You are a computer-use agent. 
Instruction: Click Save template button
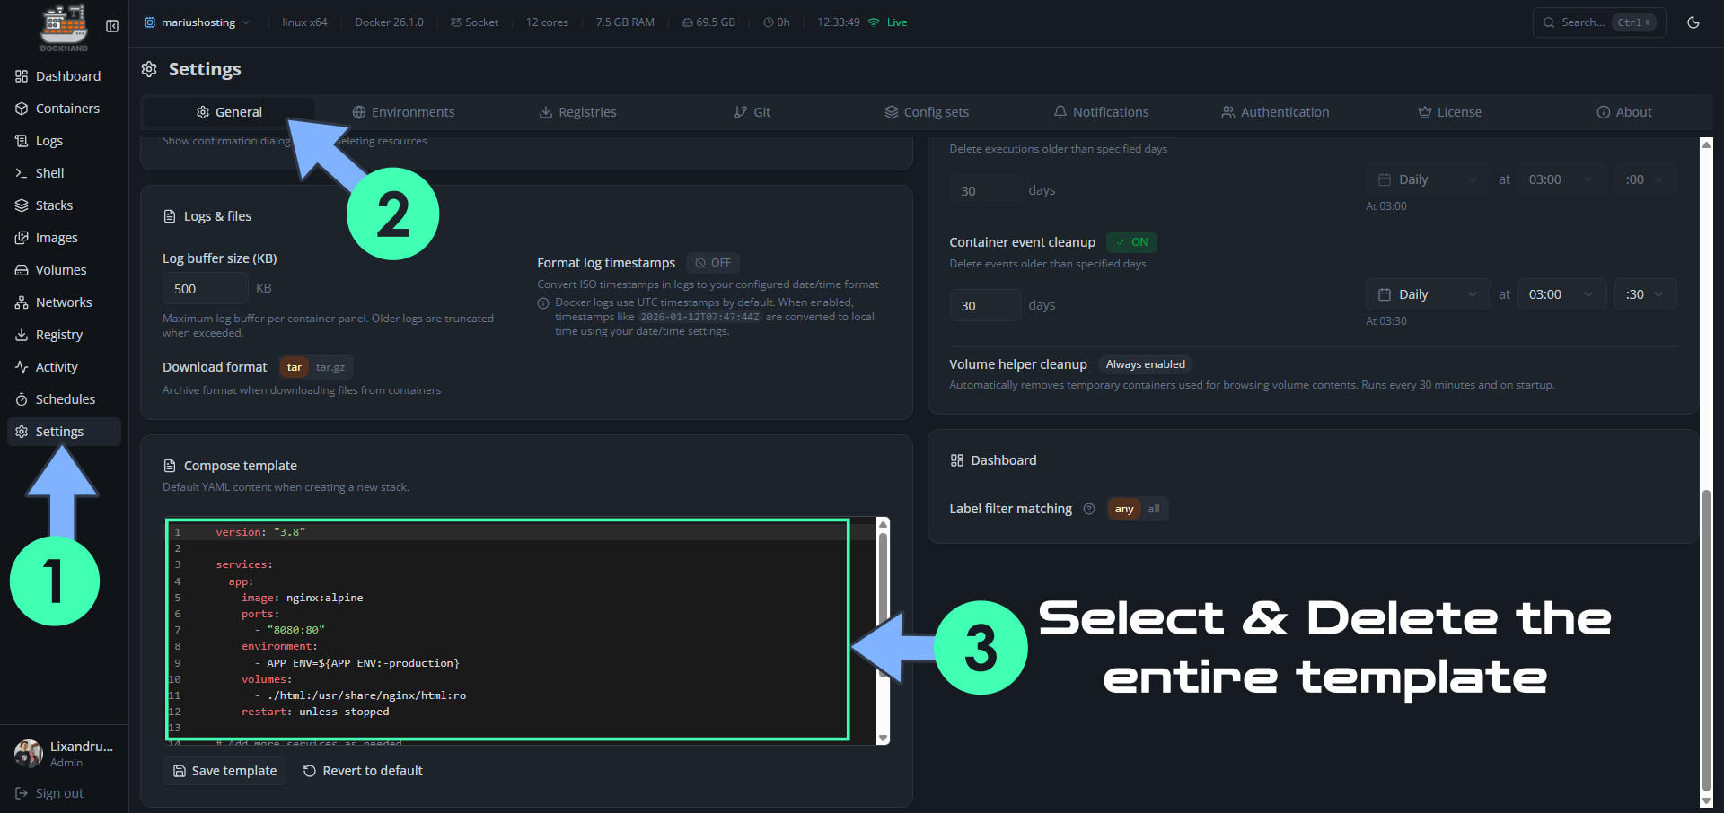tap(224, 771)
